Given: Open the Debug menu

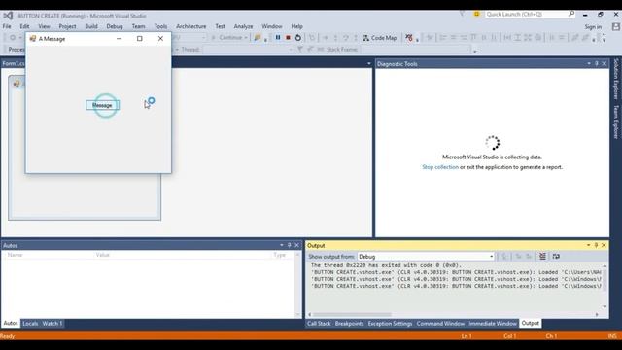Looking at the screenshot, I should click(115, 26).
